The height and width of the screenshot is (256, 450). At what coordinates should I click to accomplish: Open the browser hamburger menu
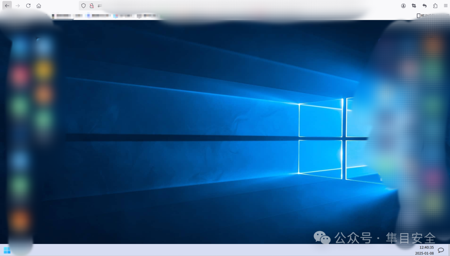point(446,6)
